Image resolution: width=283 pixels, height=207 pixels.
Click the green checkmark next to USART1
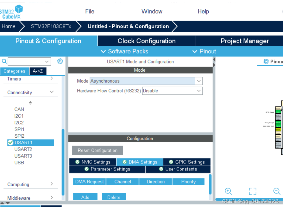(x=10, y=143)
